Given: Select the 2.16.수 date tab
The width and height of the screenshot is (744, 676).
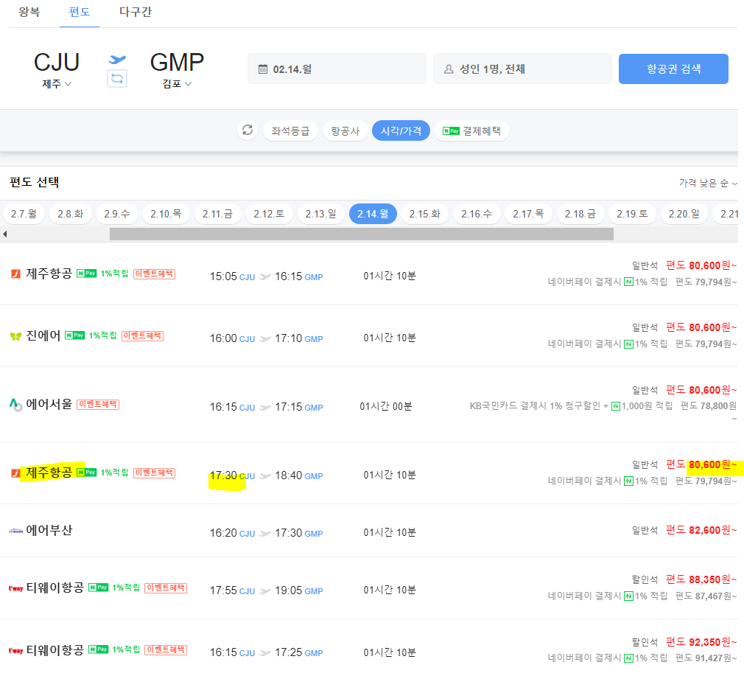Looking at the screenshot, I should click(477, 214).
